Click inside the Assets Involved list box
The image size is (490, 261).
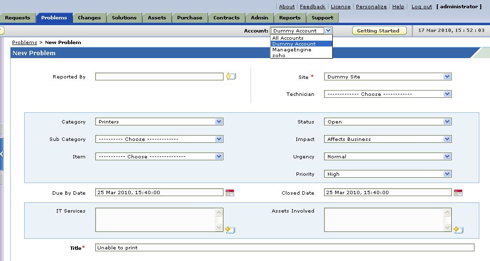(384, 220)
